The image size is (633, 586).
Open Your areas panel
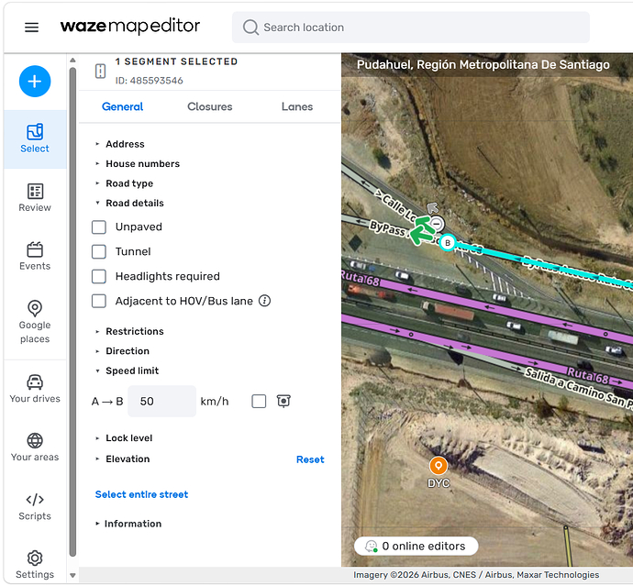(35, 448)
